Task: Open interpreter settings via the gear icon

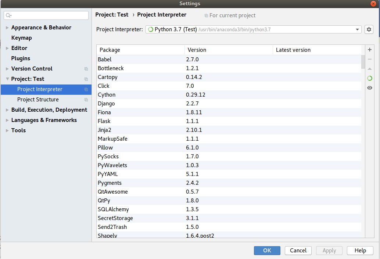Action: (x=369, y=29)
